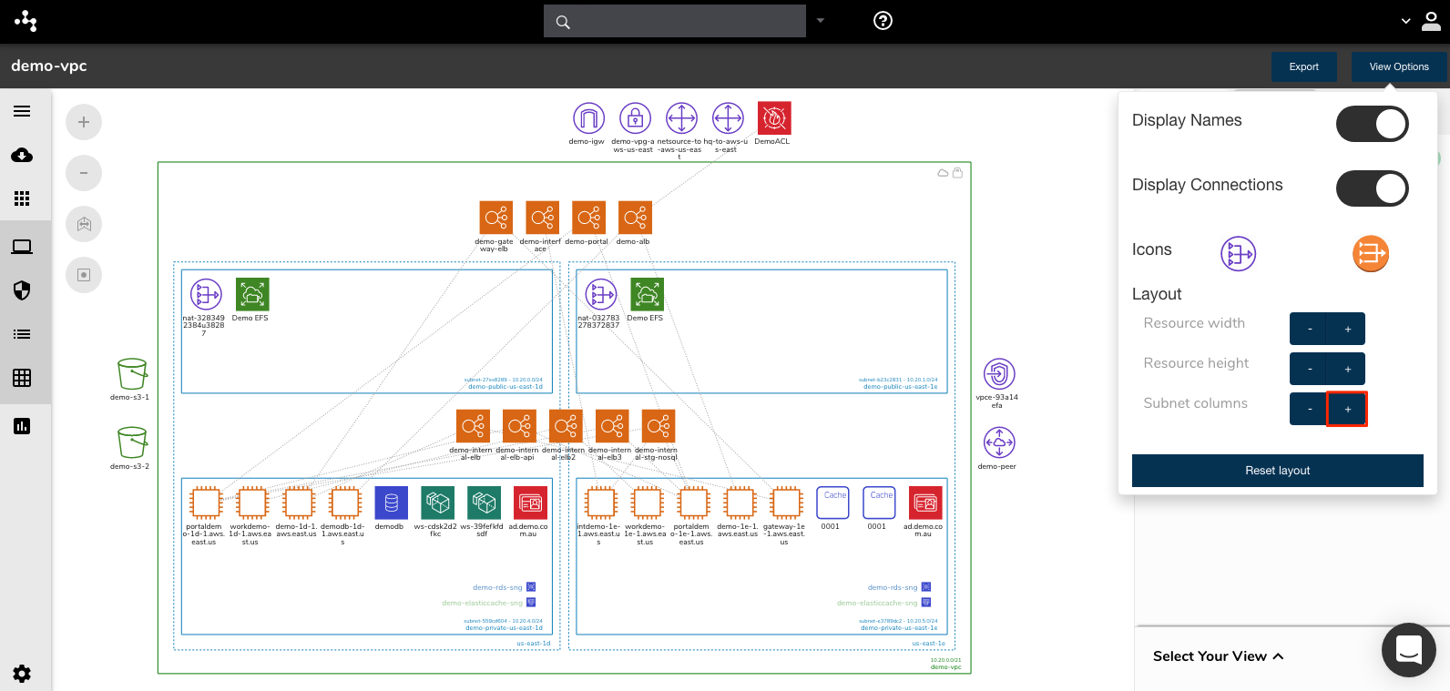Open the cloud download icon in sidebar
The width and height of the screenshot is (1450, 691).
click(22, 155)
